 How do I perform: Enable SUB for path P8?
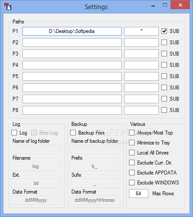click(164, 110)
